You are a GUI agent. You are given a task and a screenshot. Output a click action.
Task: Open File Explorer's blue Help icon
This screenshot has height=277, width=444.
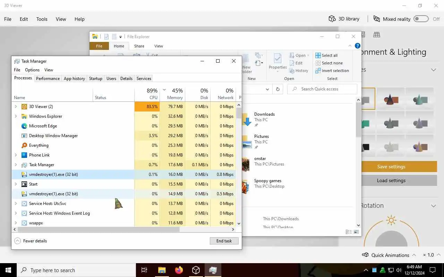point(358,46)
